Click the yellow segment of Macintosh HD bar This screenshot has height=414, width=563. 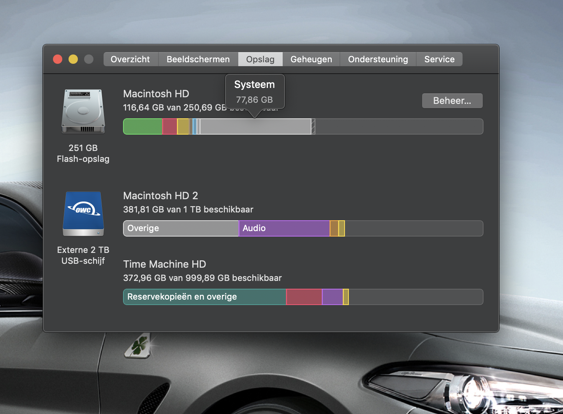[183, 126]
